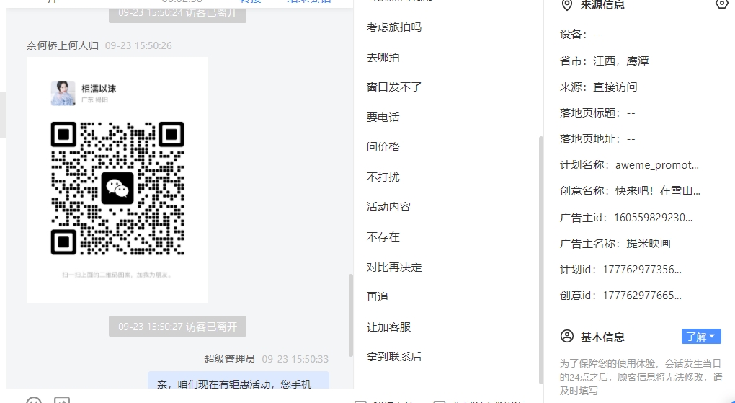This screenshot has width=735, height=403.
Task: Choose the 再追 quick reply
Action: [377, 296]
